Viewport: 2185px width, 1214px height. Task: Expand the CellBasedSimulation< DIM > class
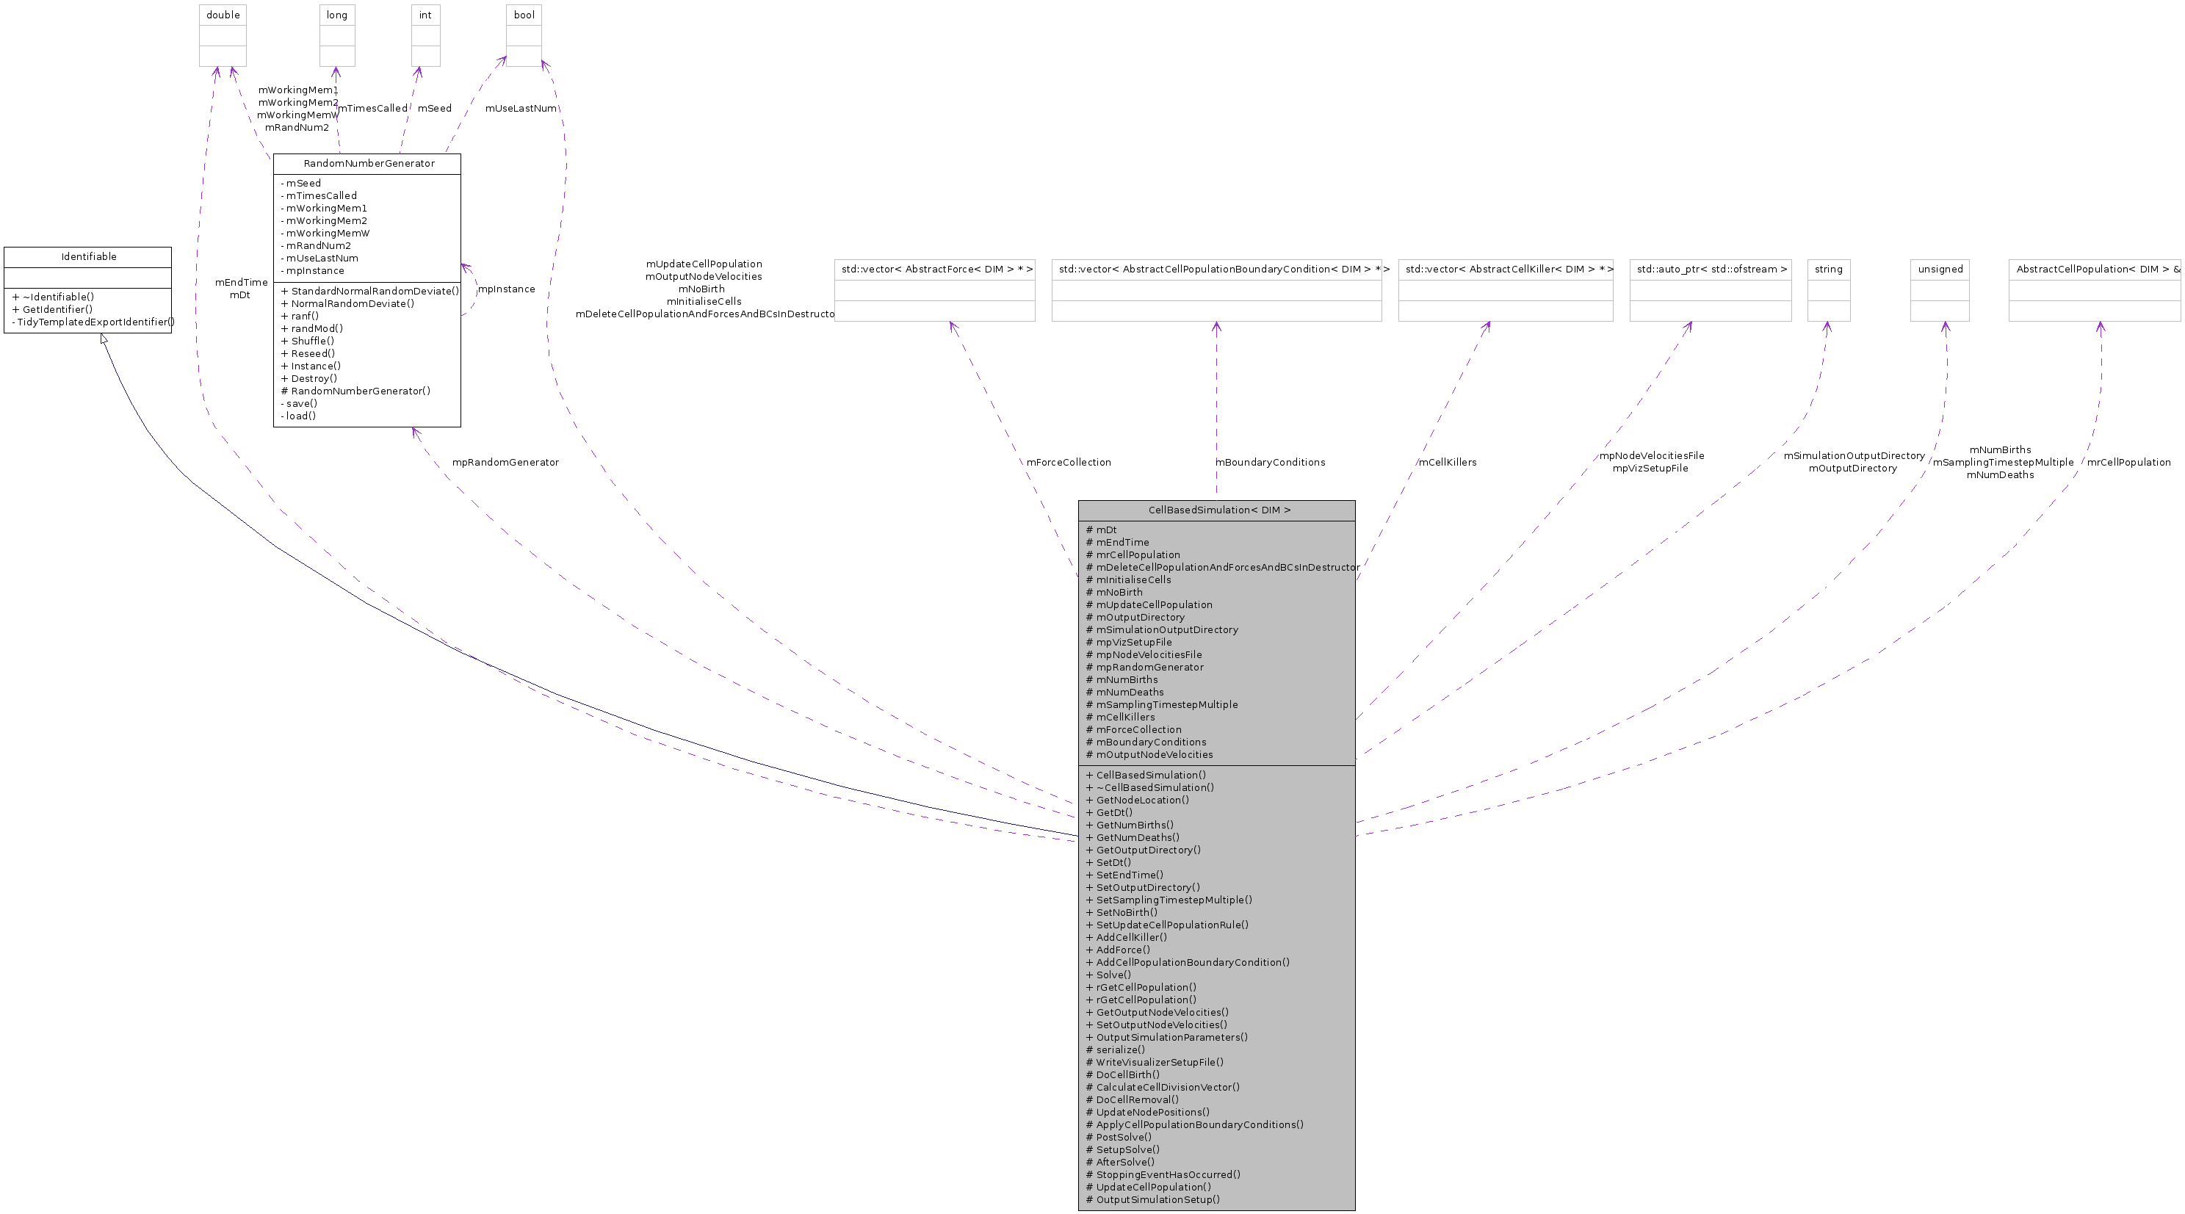point(1216,510)
